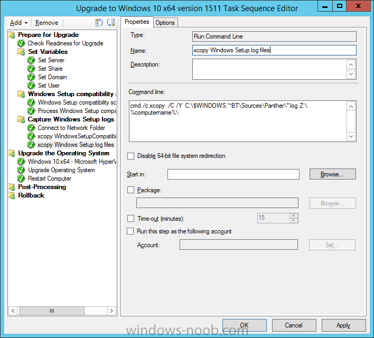This screenshot has height=338, width=374.
Task: Click the check icon beside Connect to Network Folder
Action: [x=31, y=128]
